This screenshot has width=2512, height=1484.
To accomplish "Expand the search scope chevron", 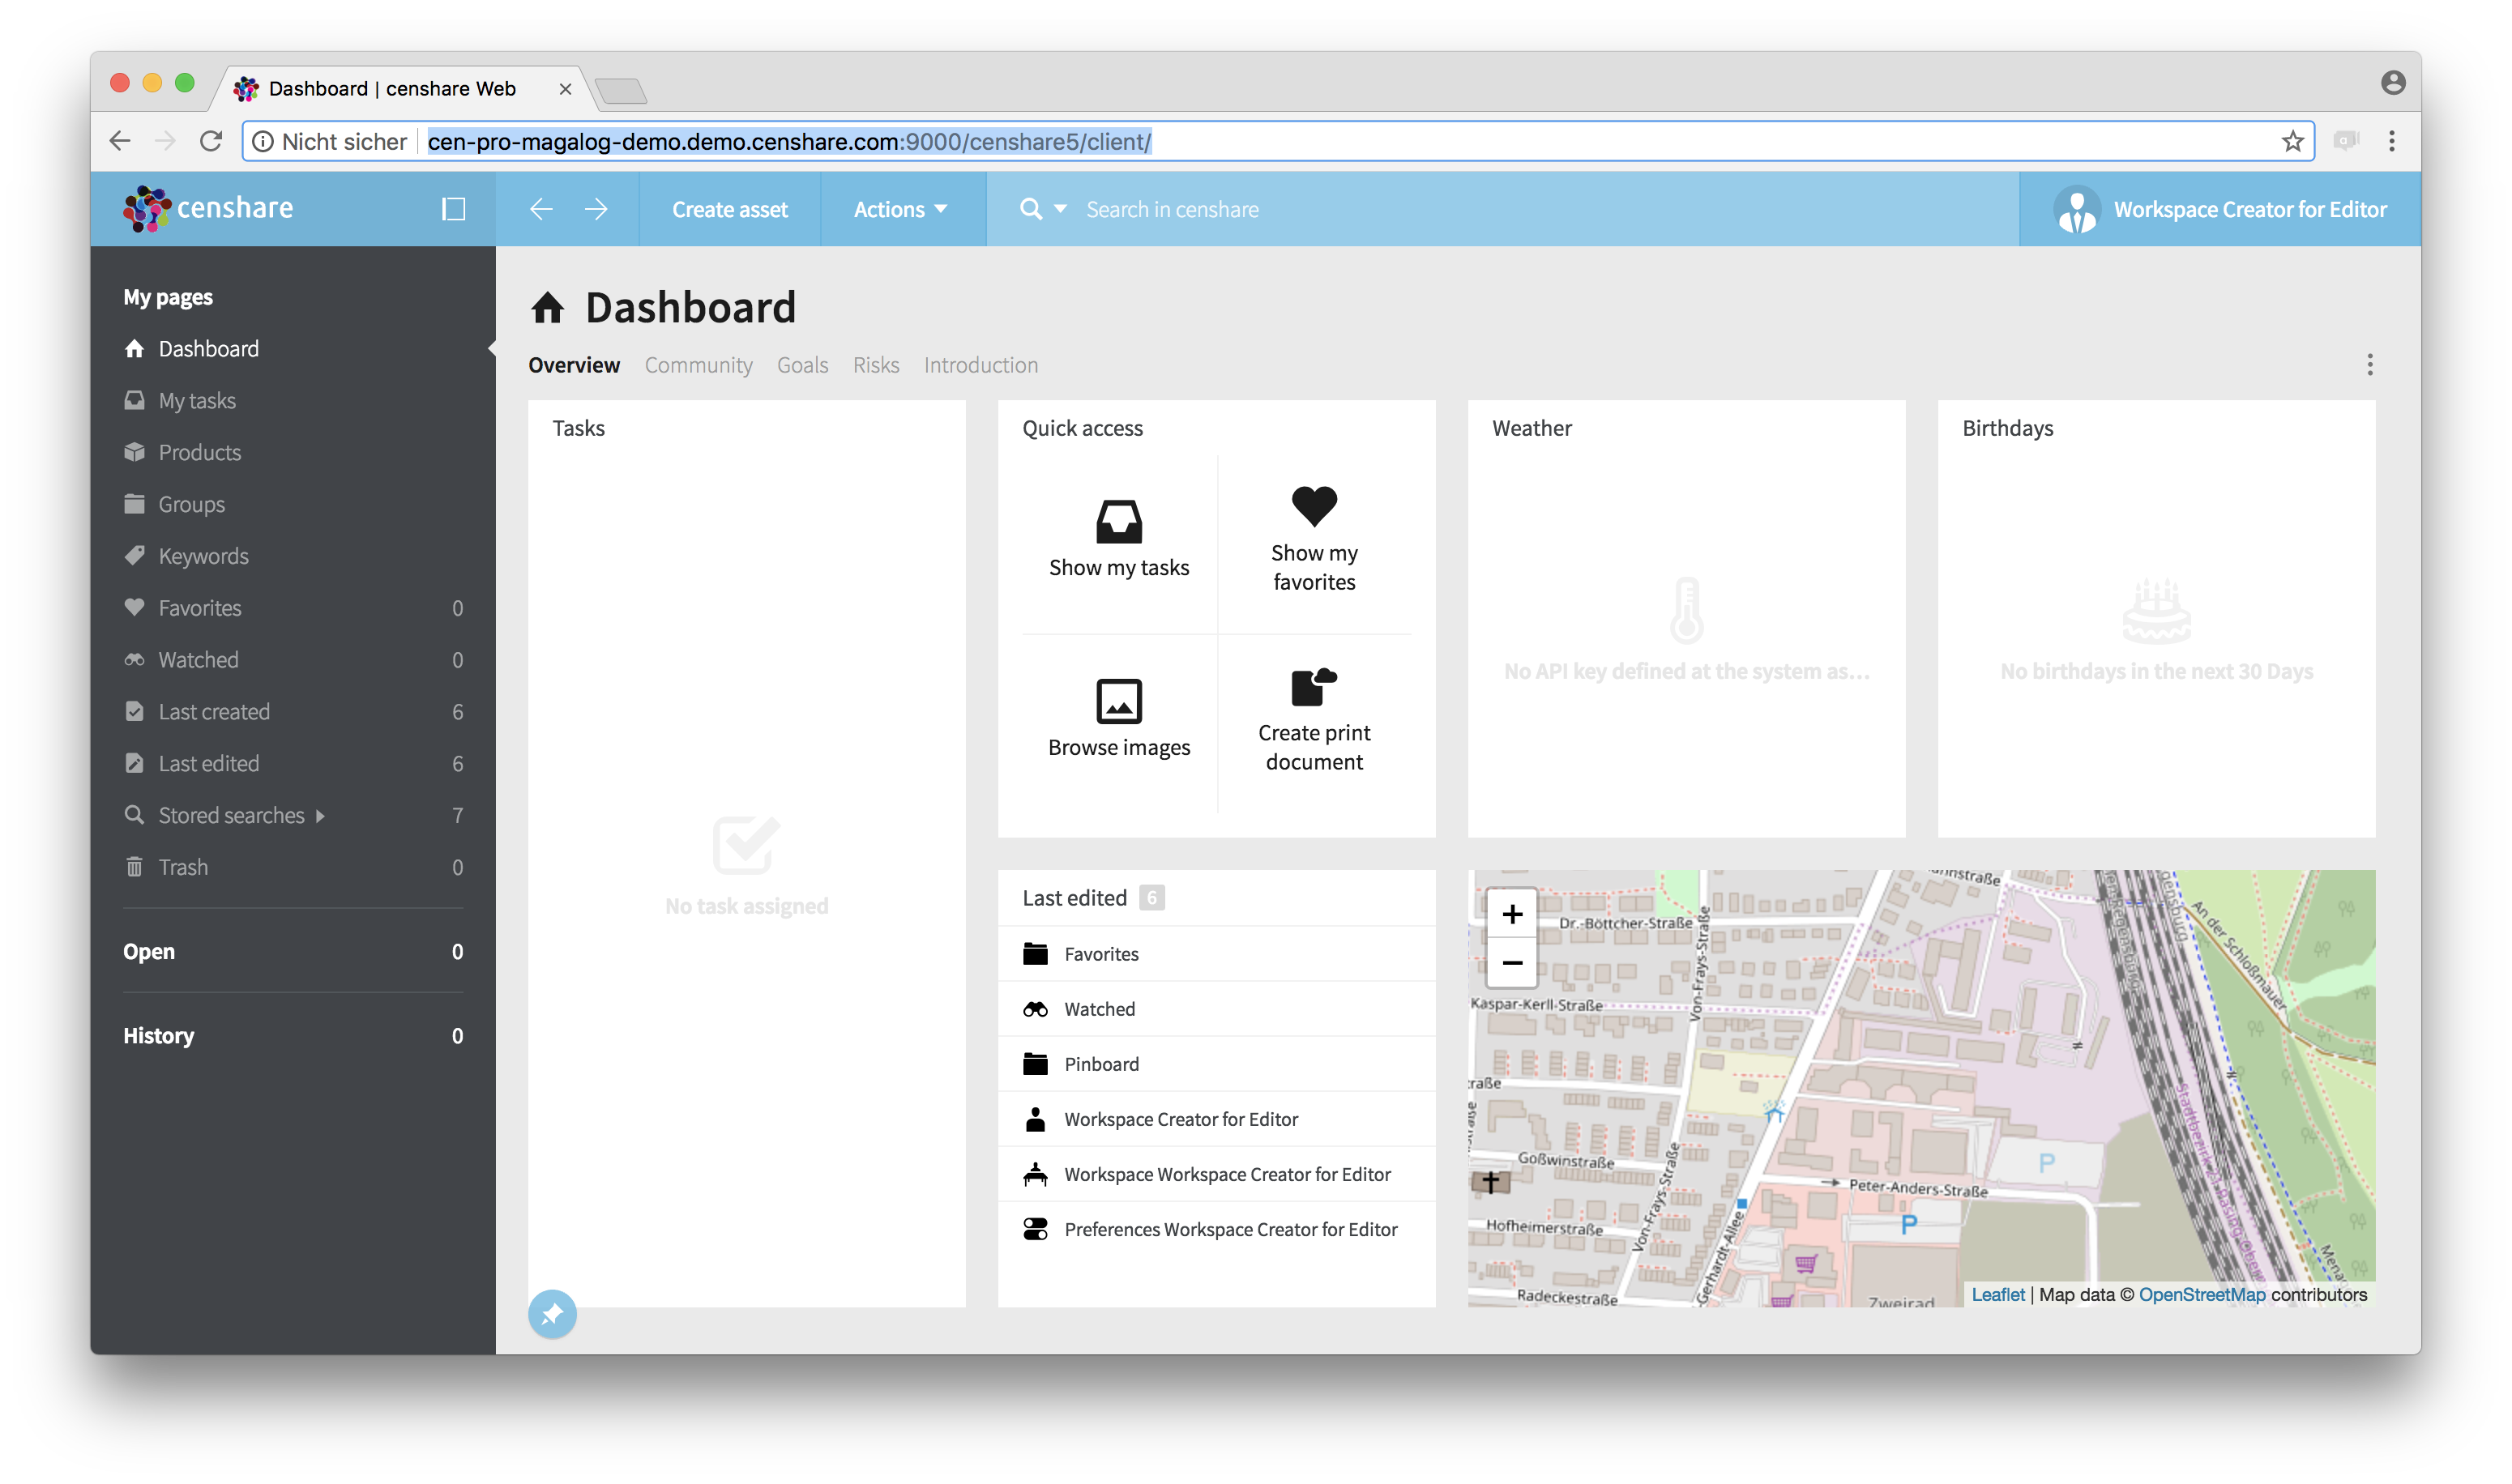I will click(1059, 211).
